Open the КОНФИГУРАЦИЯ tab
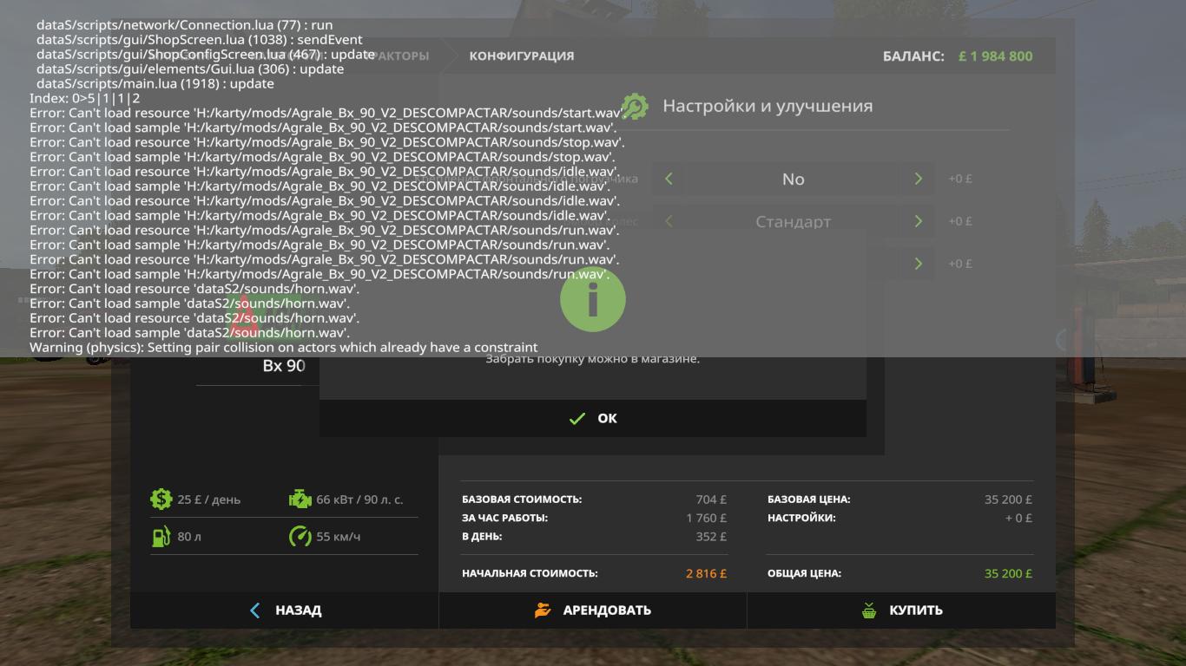Screen dimensions: 1186x666 [x=521, y=55]
